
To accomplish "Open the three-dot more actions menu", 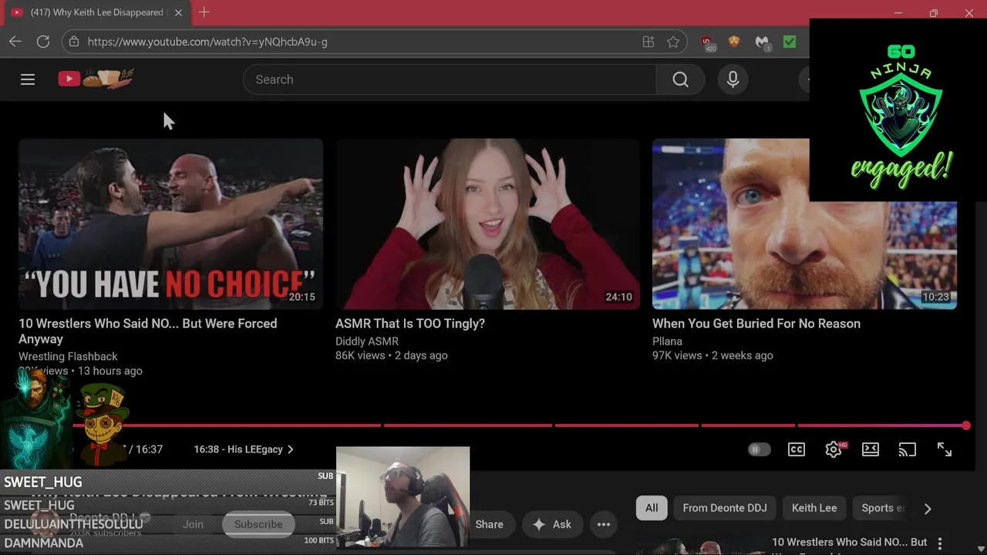I will [x=604, y=524].
